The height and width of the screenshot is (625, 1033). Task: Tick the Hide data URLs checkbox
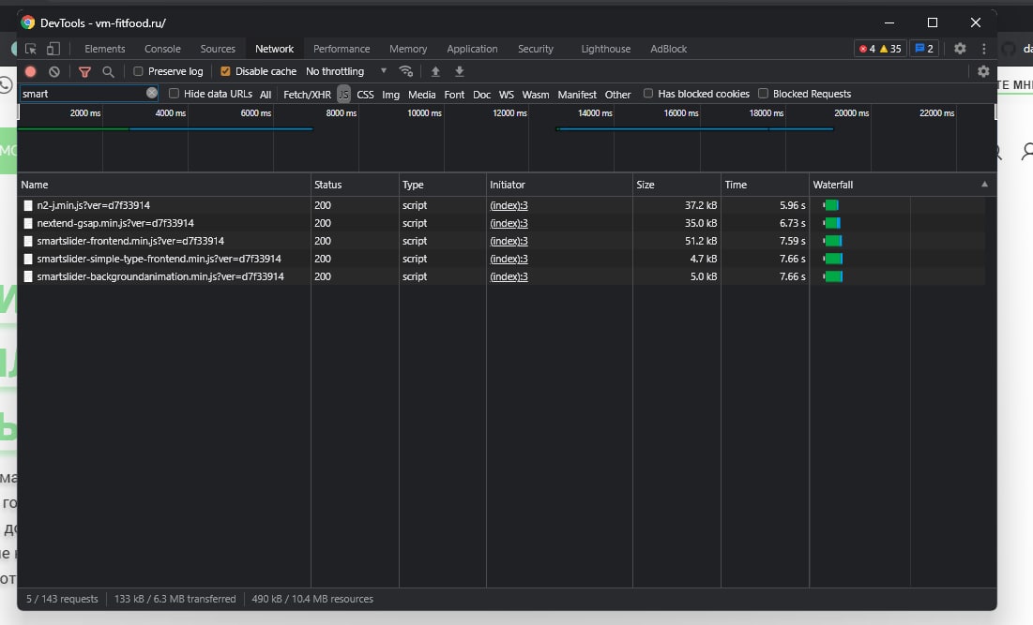[x=174, y=94]
